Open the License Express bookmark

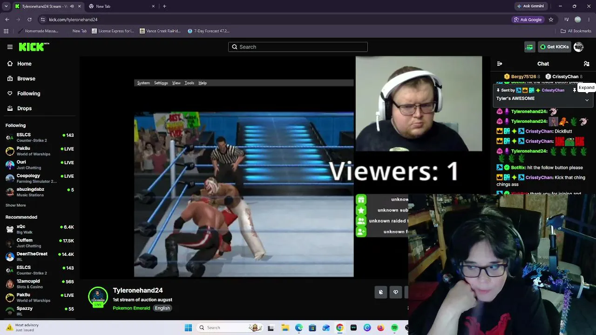(113, 31)
